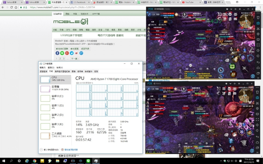
Task: Expand dropdown chevron in upper Nox title bar
Action: coord(231,9)
